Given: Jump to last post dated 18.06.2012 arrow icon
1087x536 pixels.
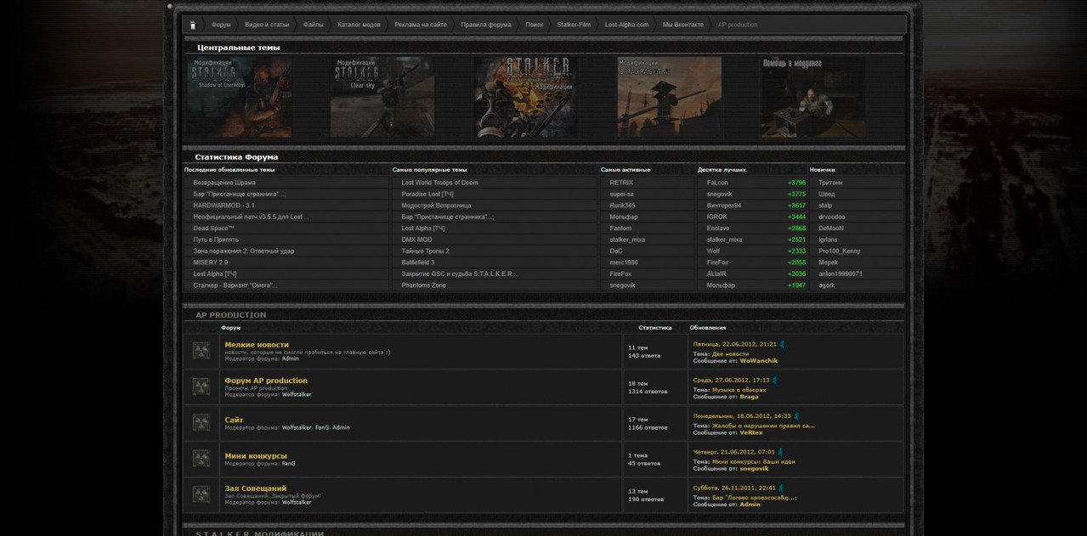Looking at the screenshot, I should point(796,416).
